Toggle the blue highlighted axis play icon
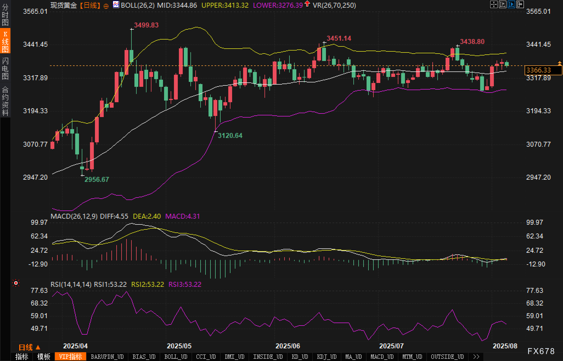Screen dimensions: 563x361 pos(511,4)
